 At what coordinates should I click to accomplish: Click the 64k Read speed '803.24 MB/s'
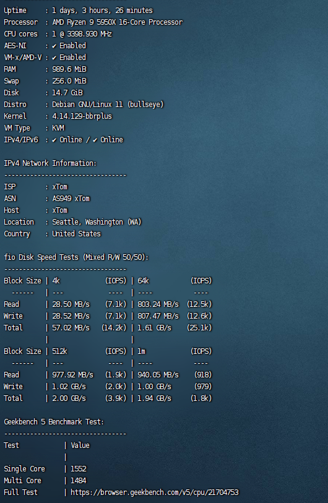click(x=158, y=304)
